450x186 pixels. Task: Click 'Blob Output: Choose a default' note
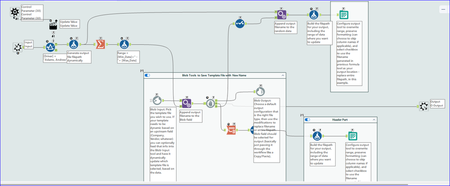coord(266,130)
